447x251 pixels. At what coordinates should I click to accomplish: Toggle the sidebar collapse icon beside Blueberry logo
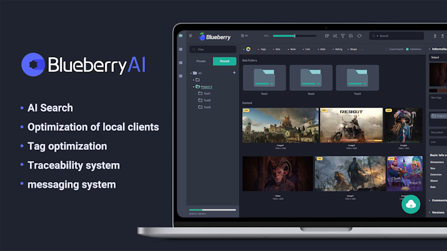[191, 36]
